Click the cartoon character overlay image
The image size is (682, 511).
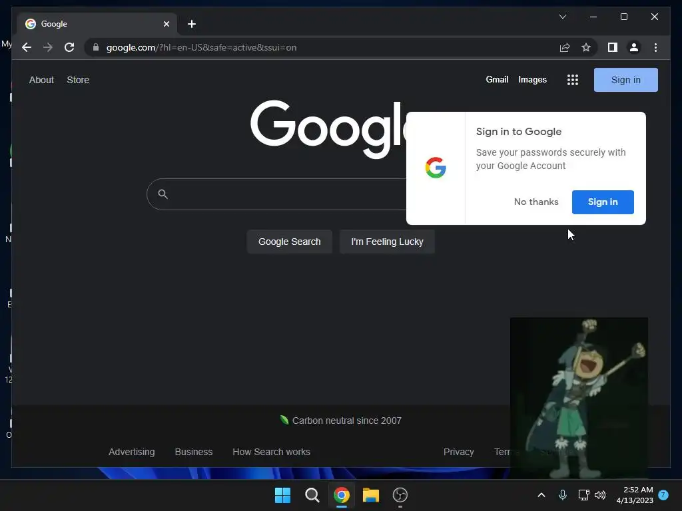[x=579, y=398]
